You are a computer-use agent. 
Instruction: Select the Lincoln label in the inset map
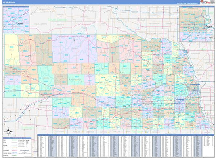tap(19, 24)
